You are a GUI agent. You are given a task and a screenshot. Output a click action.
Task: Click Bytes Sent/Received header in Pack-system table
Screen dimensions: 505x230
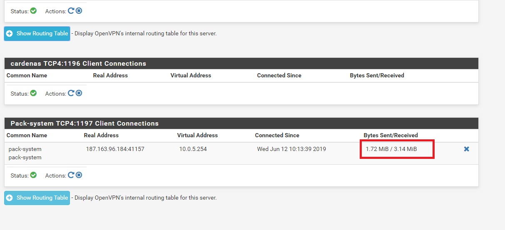pyautogui.click(x=391, y=135)
